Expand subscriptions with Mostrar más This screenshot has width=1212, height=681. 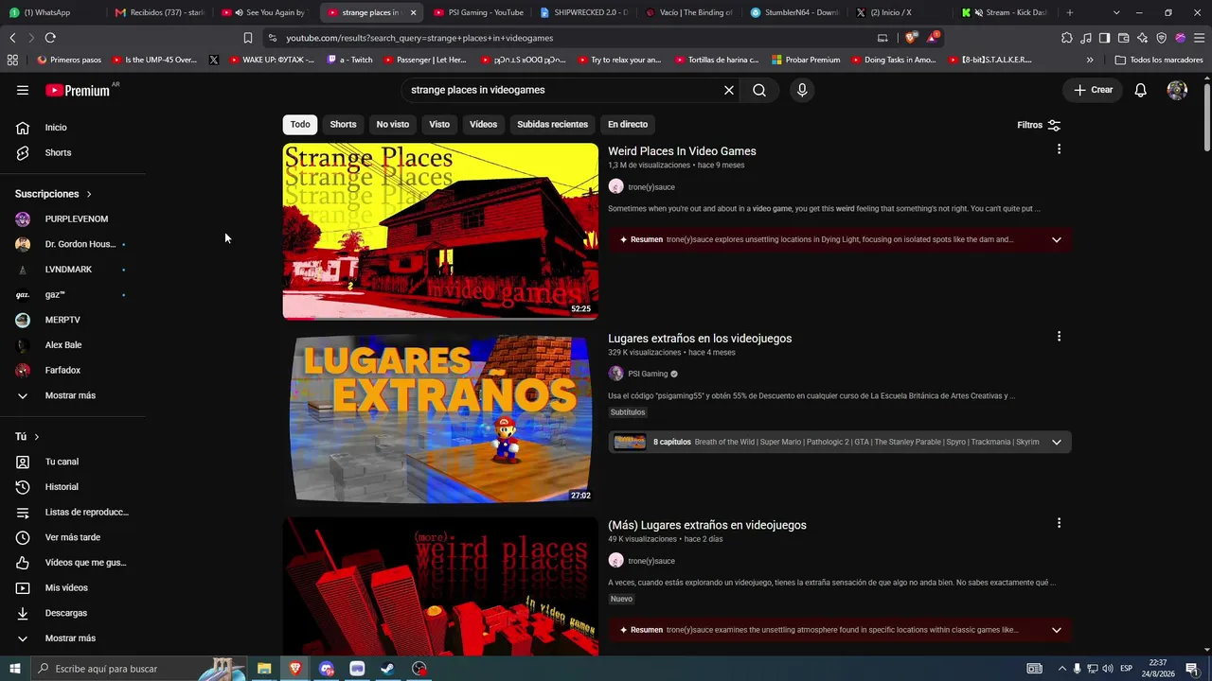(x=72, y=395)
